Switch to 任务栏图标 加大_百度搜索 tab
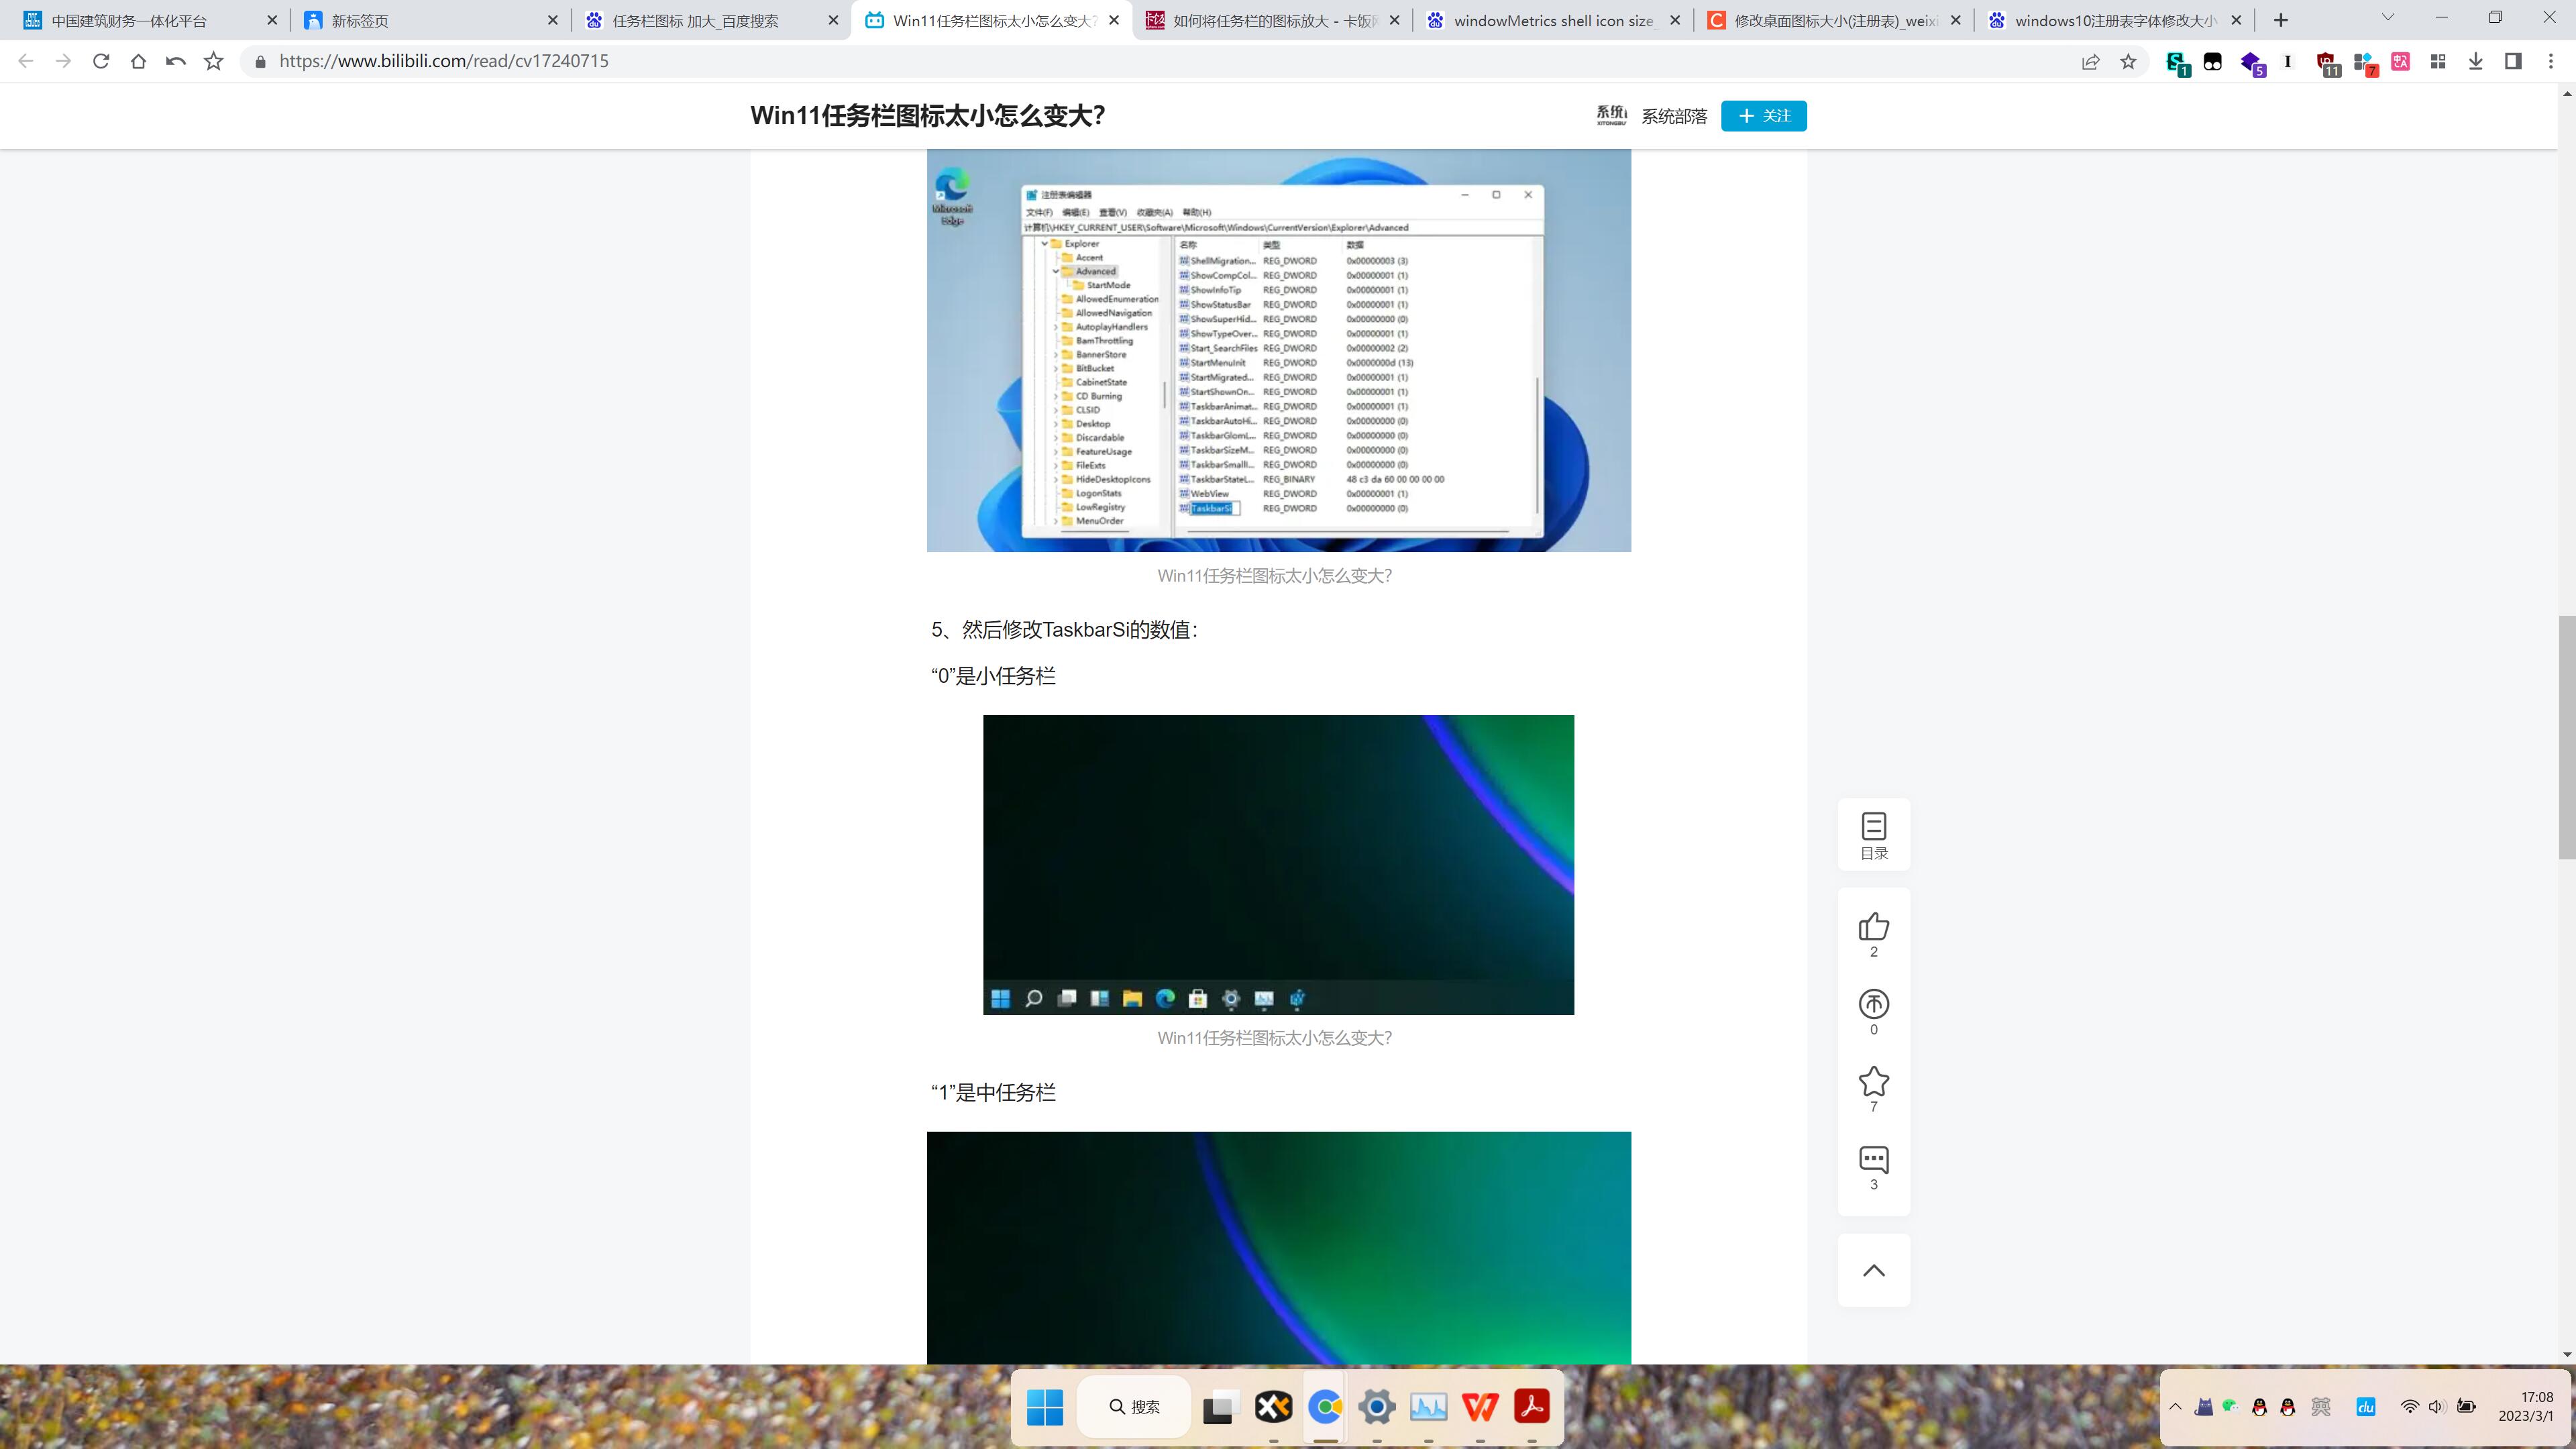Screen dimensions: 2576x1449 coord(695,21)
